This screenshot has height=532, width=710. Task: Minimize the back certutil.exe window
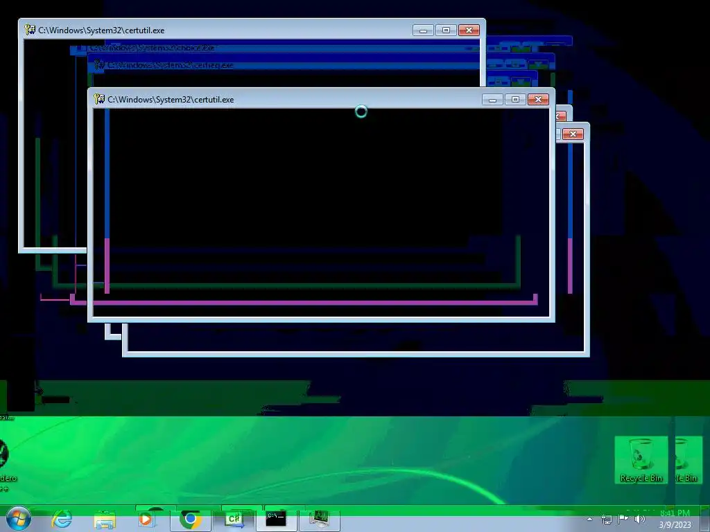click(x=423, y=30)
